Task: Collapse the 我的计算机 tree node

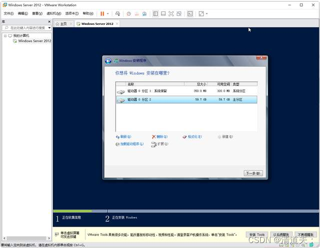Action: tap(5, 36)
